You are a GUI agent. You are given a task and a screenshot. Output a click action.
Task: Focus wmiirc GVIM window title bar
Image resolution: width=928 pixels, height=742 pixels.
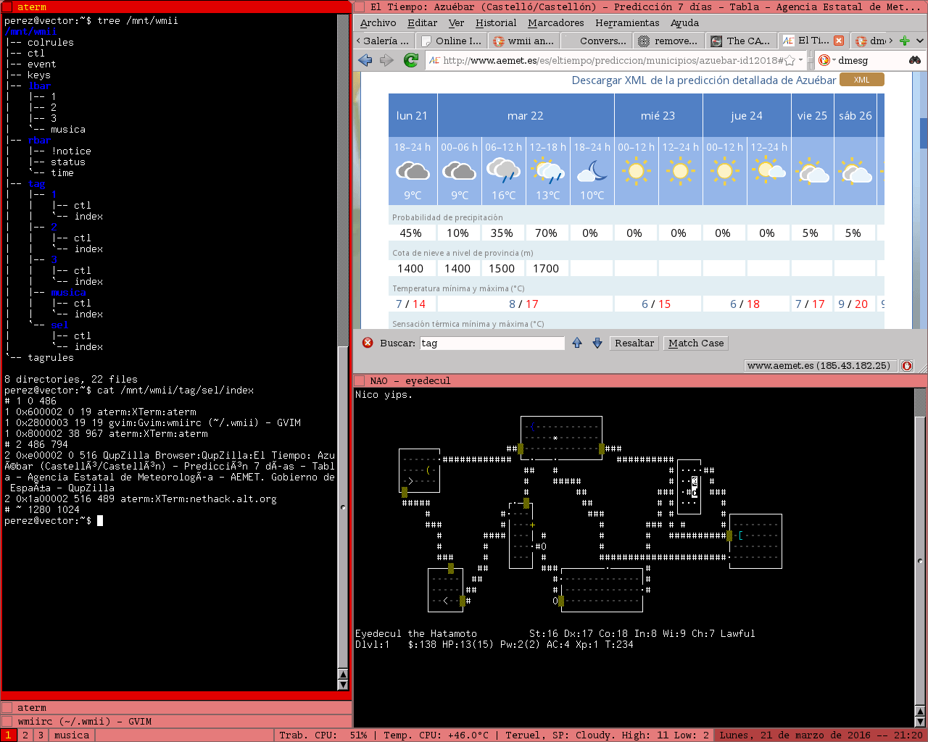pos(176,721)
